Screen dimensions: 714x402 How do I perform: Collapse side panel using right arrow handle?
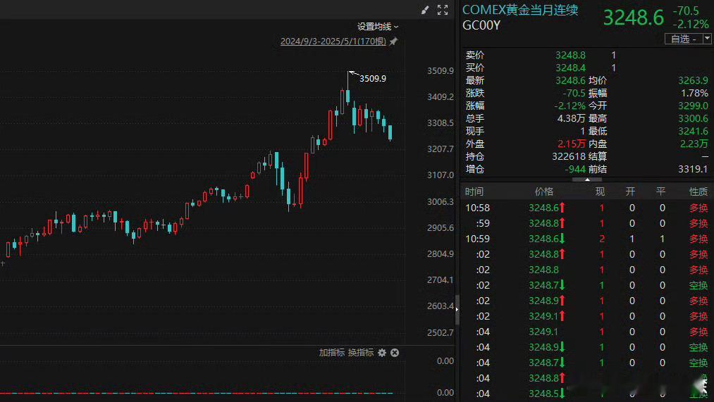click(457, 309)
